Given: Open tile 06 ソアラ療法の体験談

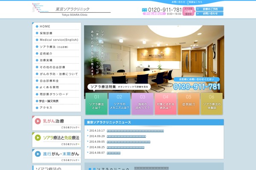Looking at the screenshot, I should tap(212, 104).
